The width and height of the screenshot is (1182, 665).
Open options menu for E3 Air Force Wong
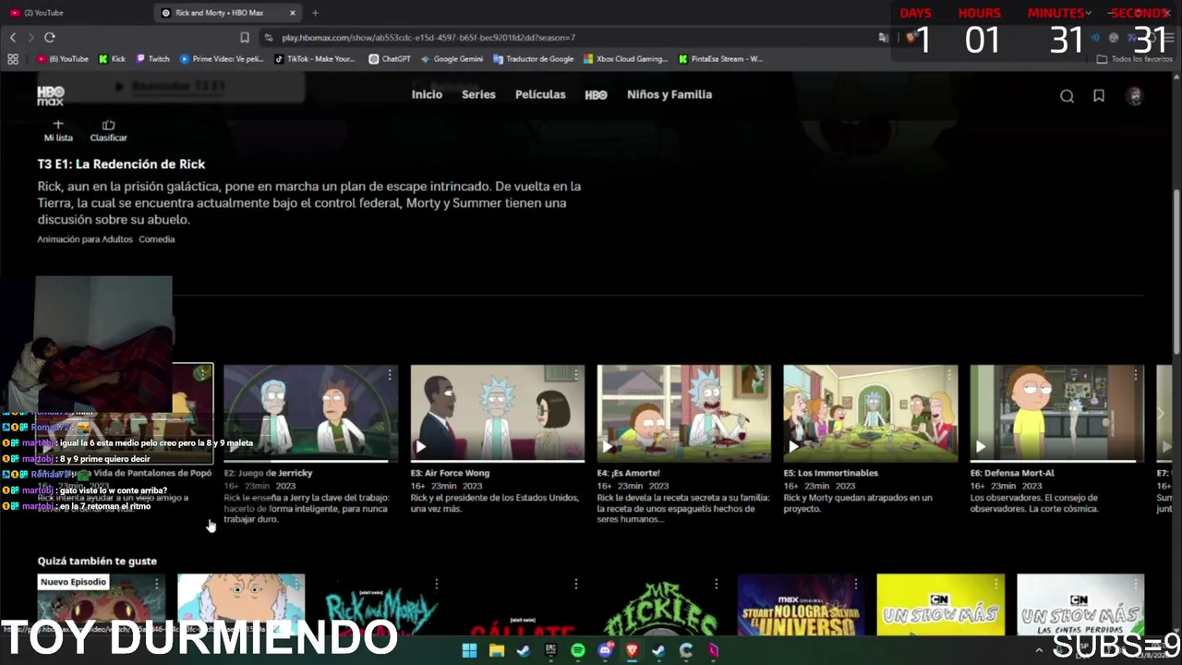[576, 374]
